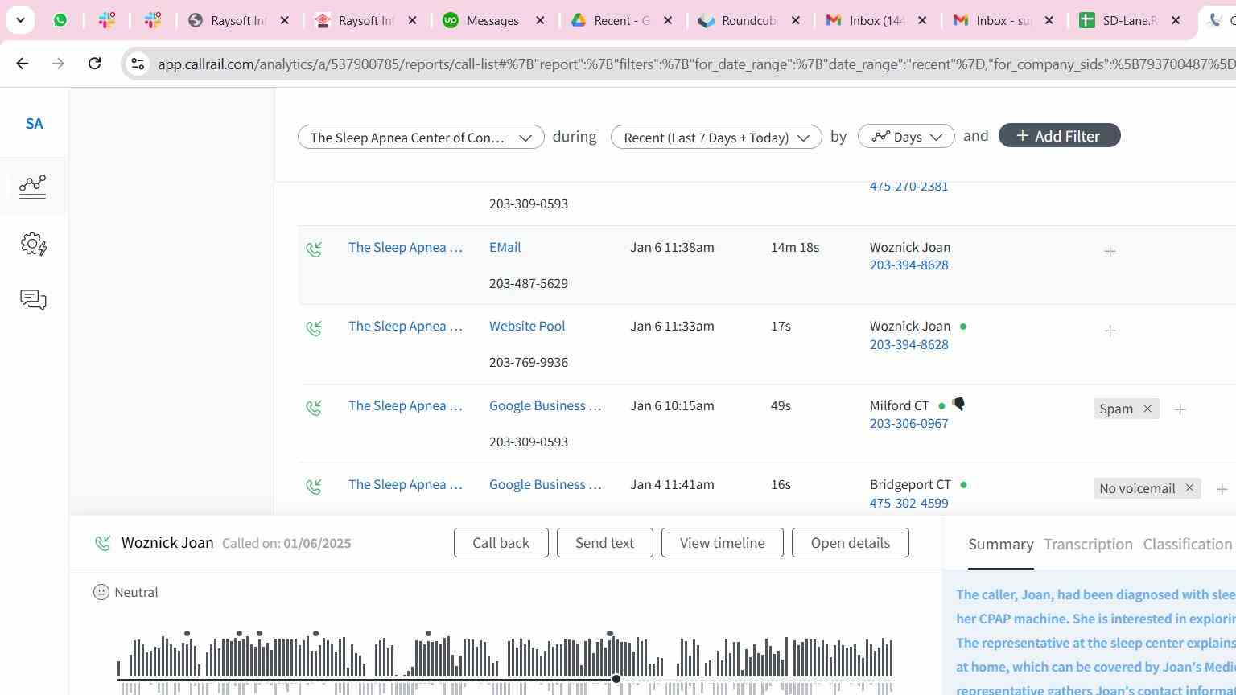Click the inbound call icon for EMail row
The width and height of the screenshot is (1236, 695).
pos(314,250)
